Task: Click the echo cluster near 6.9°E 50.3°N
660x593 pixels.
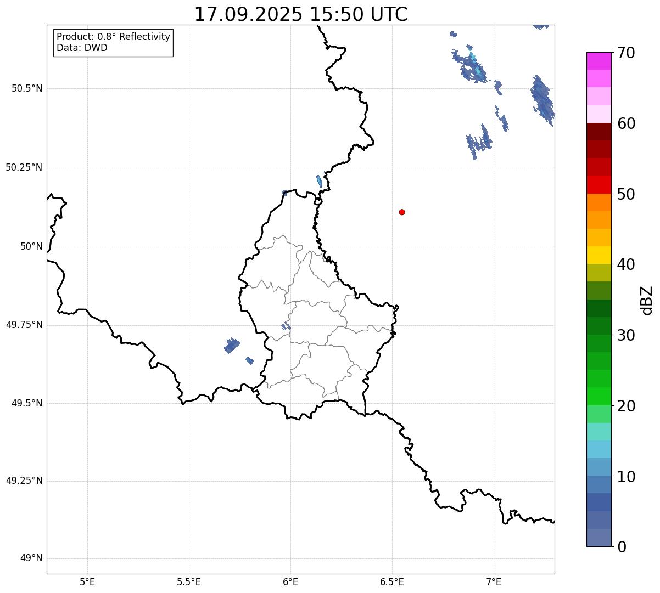Action: click(479, 142)
